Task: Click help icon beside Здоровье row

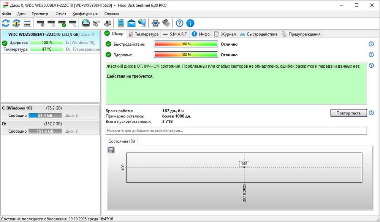Action: pyautogui.click(x=371, y=55)
